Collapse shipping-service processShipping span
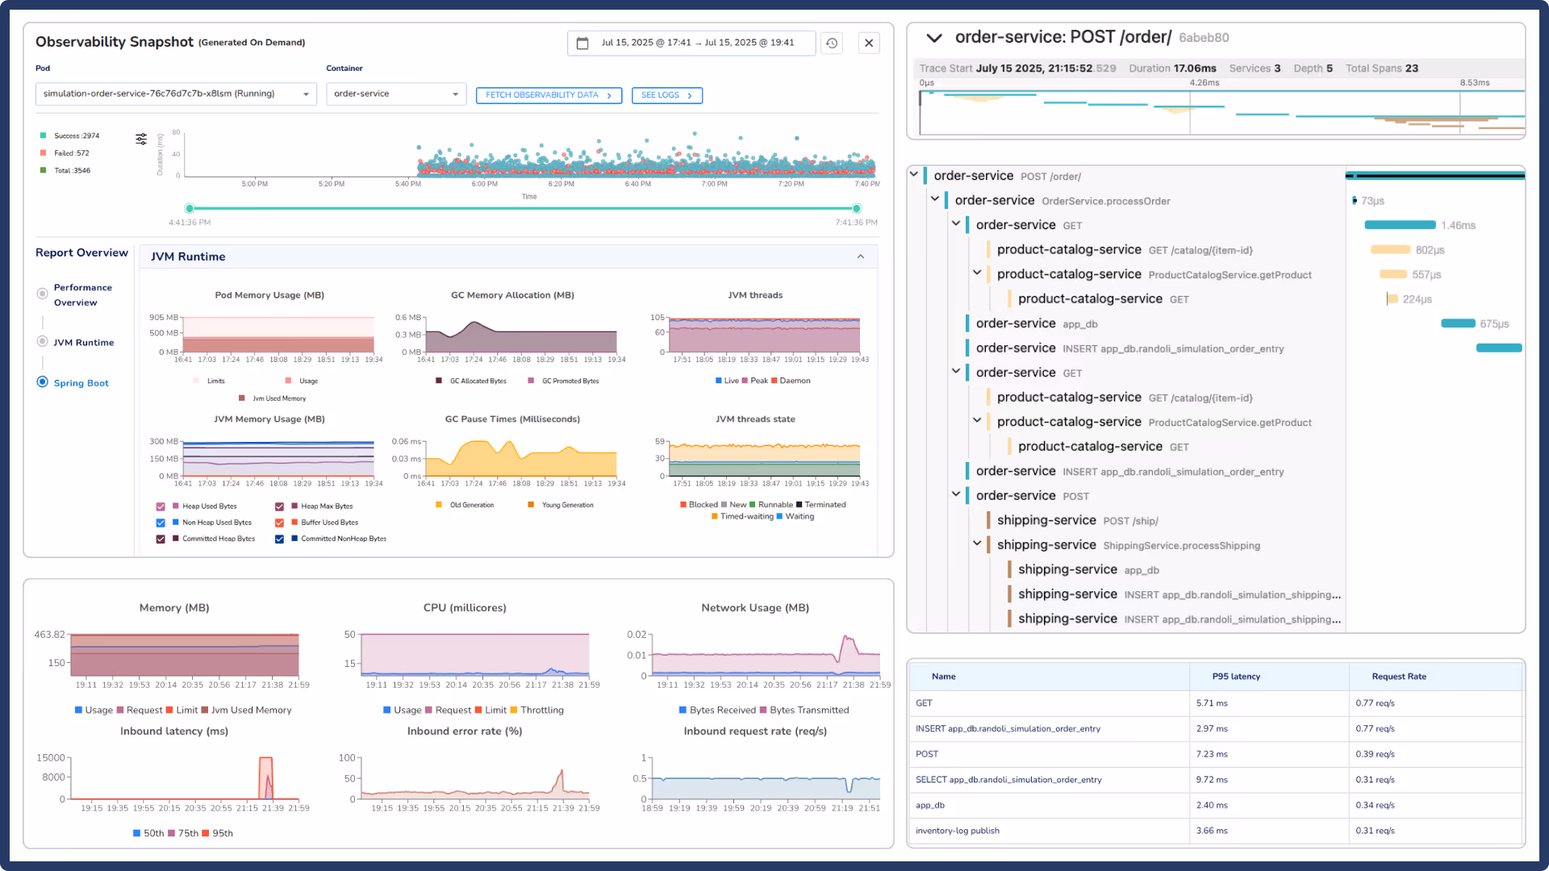Screen dimensions: 1549x871 click(x=977, y=544)
